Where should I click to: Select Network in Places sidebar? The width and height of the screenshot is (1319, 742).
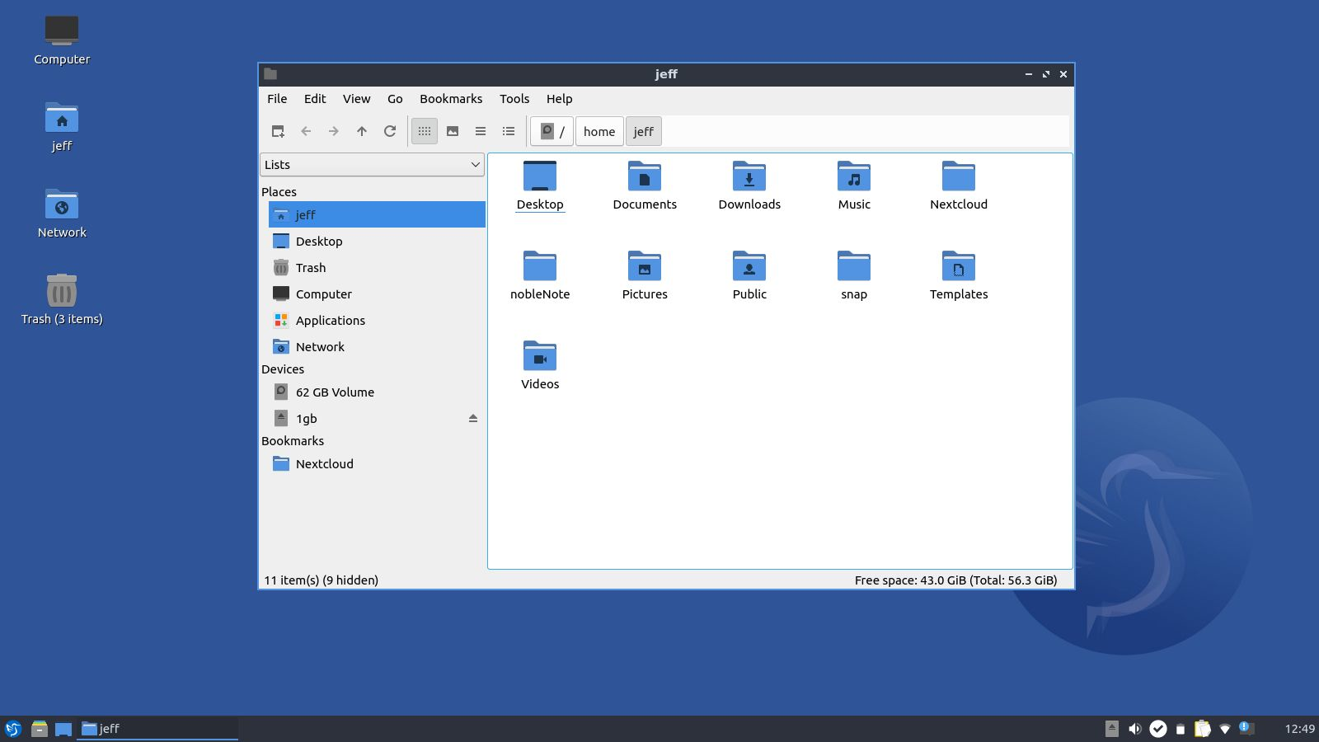tap(377, 347)
